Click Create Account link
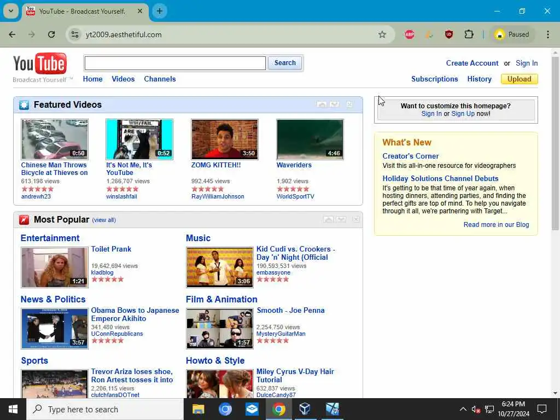The image size is (560, 420). tap(472, 63)
